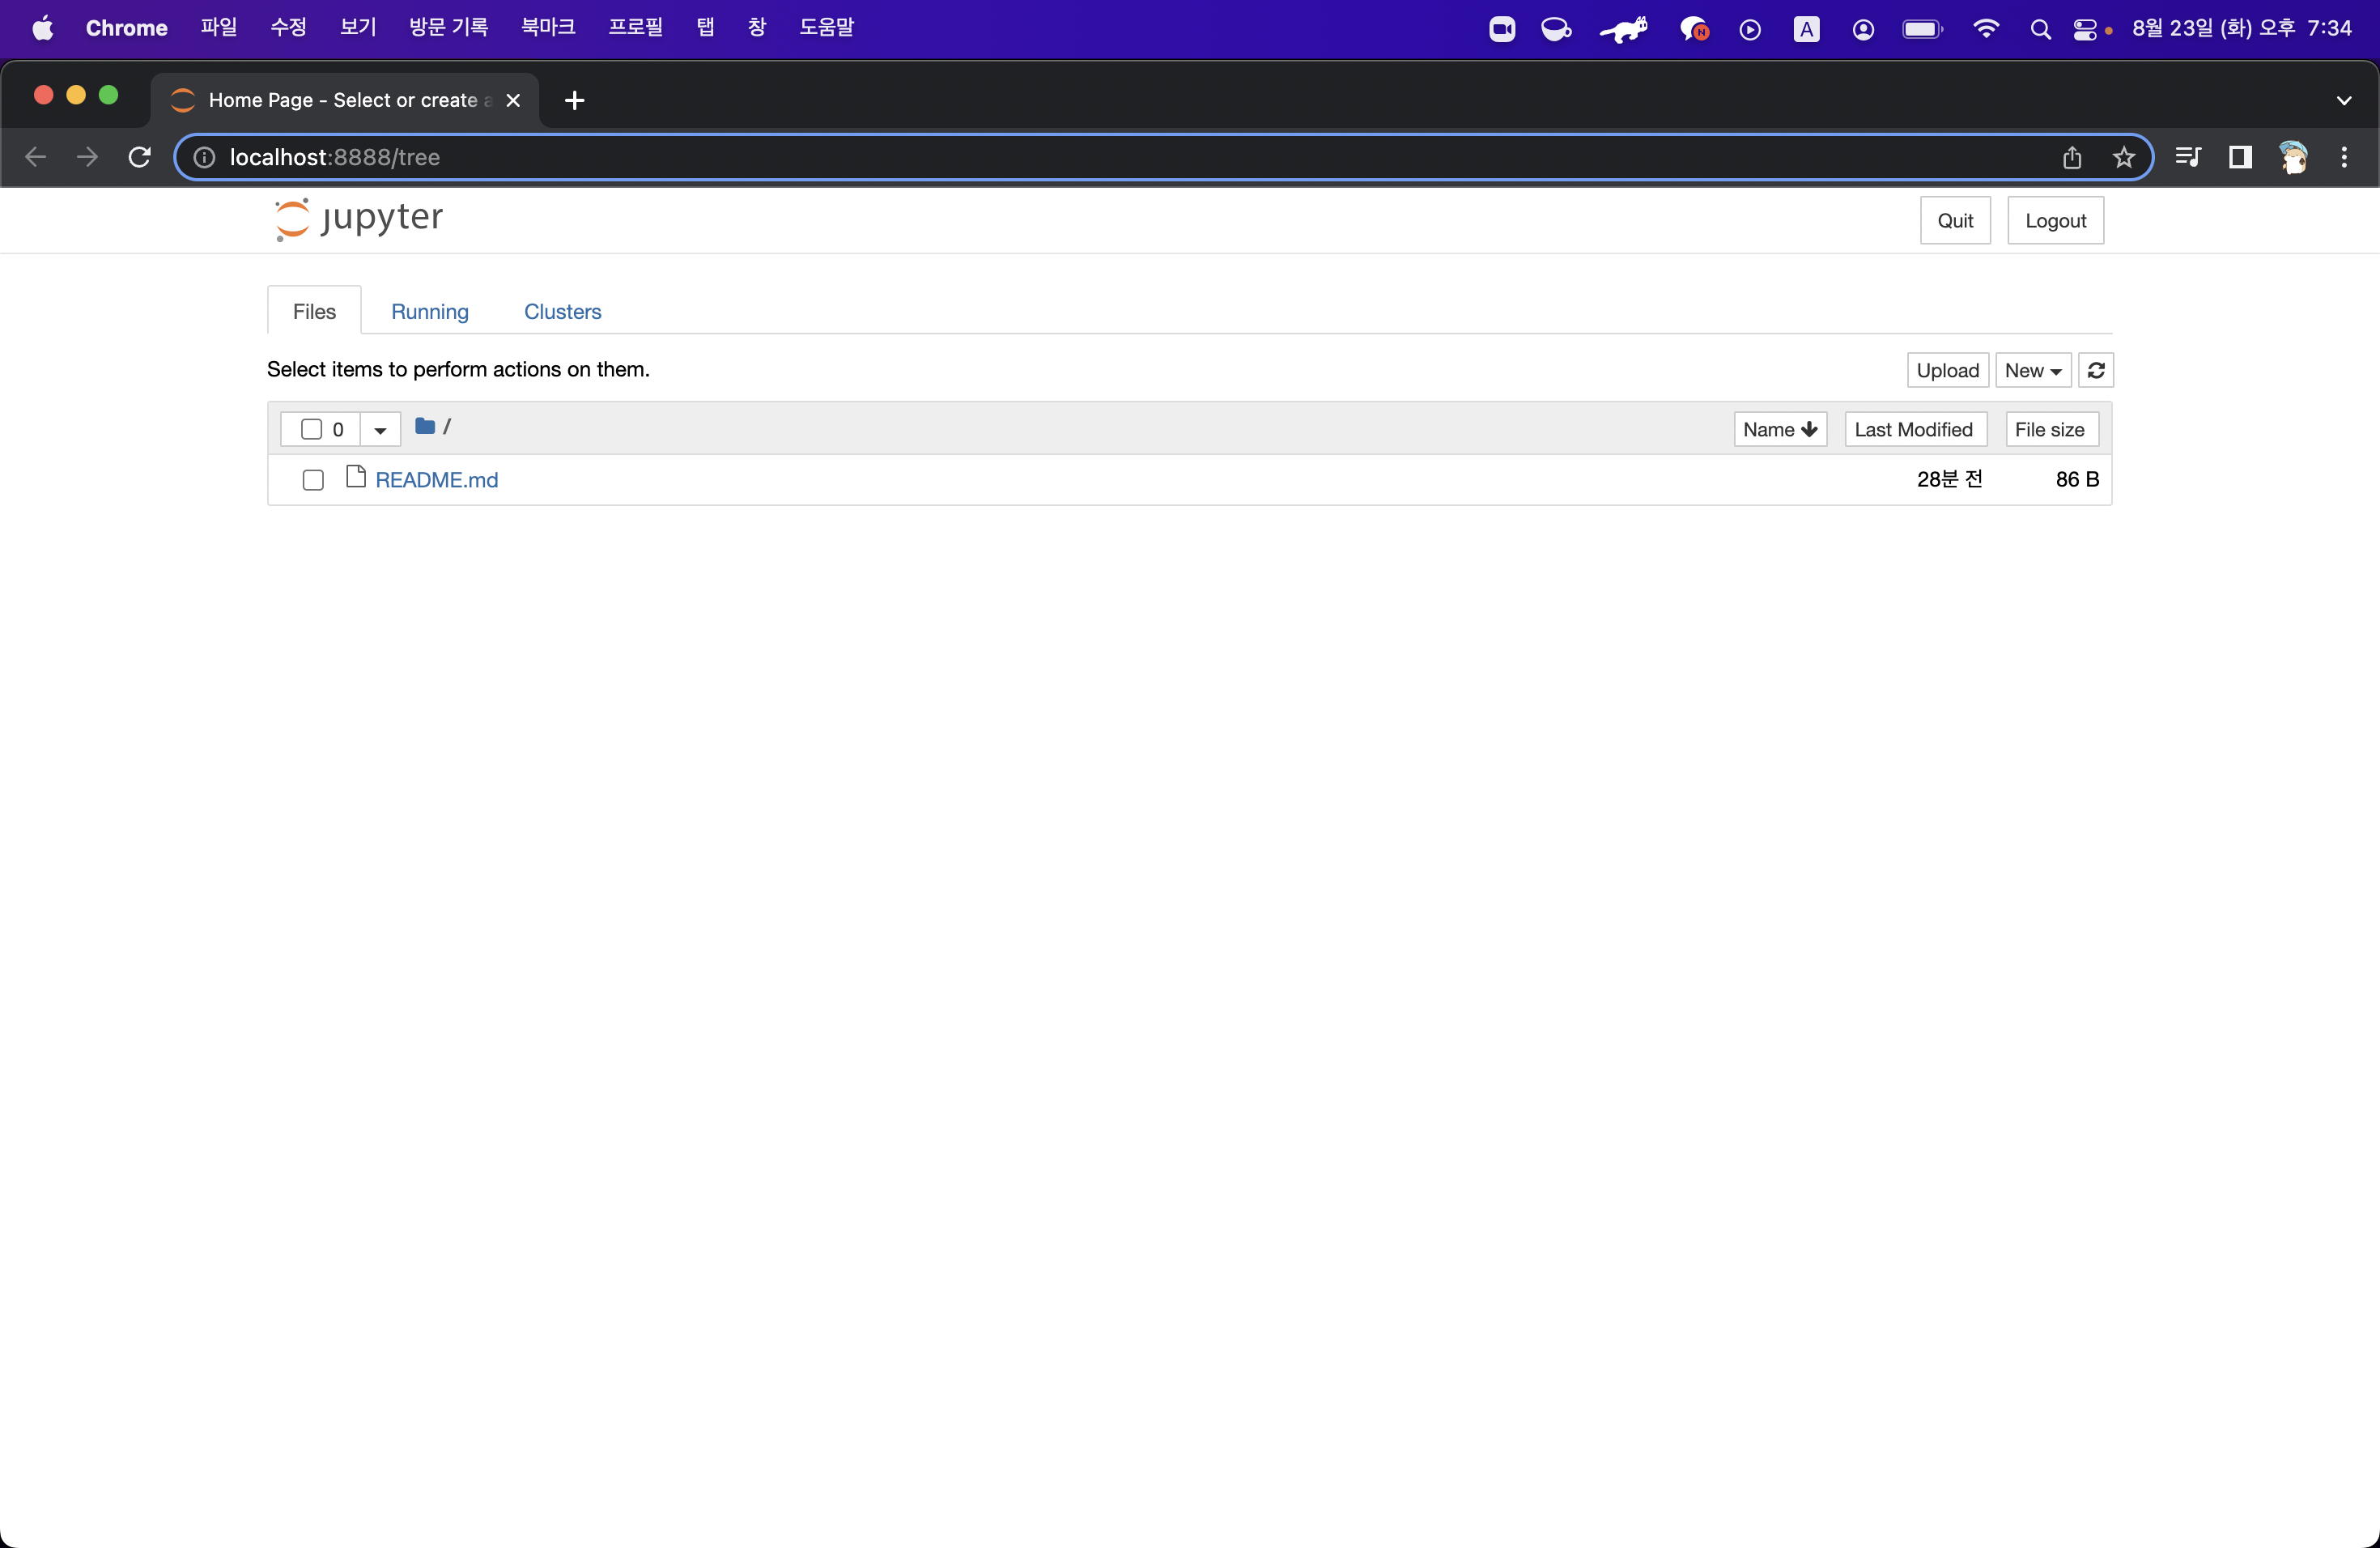
Task: Switch to the Running tab
Action: point(429,312)
